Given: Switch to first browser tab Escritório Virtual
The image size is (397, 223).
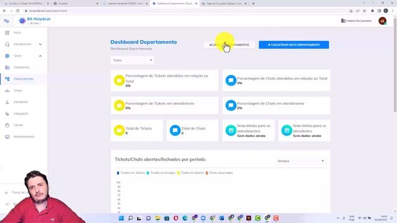Looking at the screenshot, I should (25, 4).
